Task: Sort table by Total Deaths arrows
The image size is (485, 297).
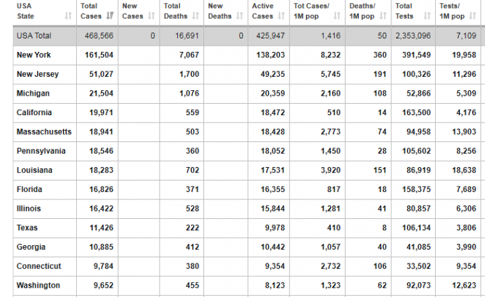Action: click(195, 15)
